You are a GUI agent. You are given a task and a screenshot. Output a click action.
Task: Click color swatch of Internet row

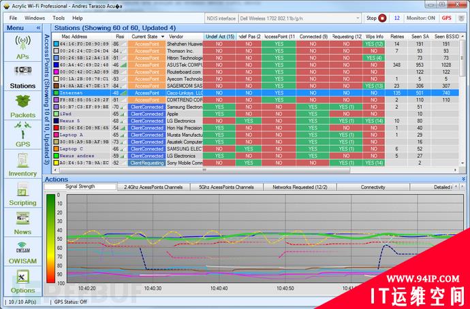[56, 93]
